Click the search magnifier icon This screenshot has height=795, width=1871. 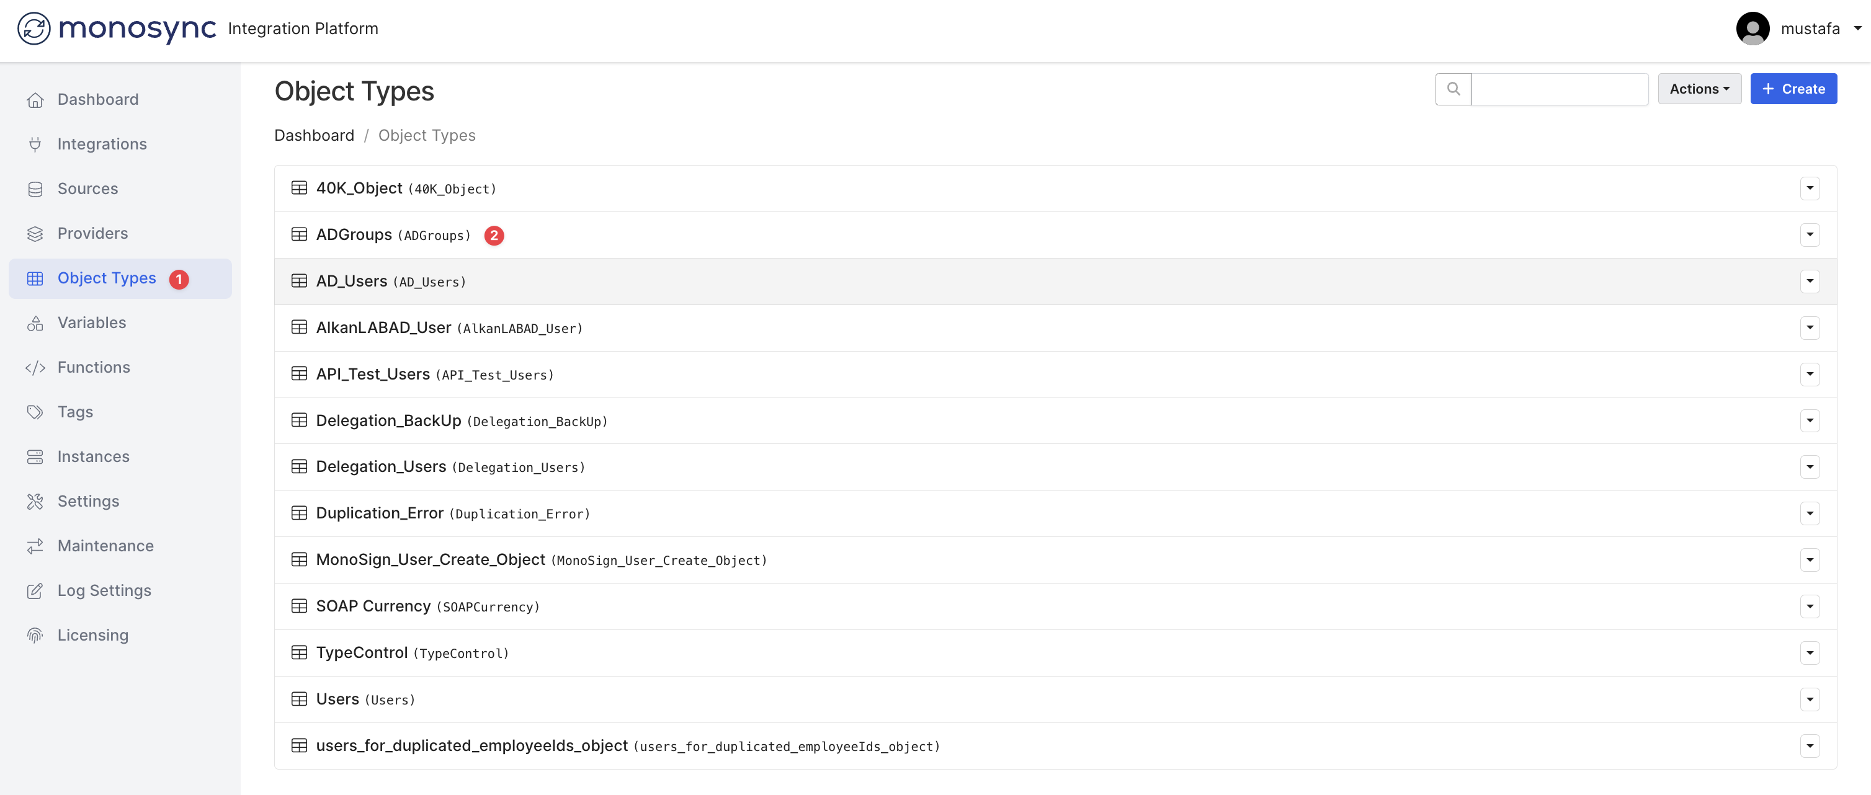point(1453,89)
